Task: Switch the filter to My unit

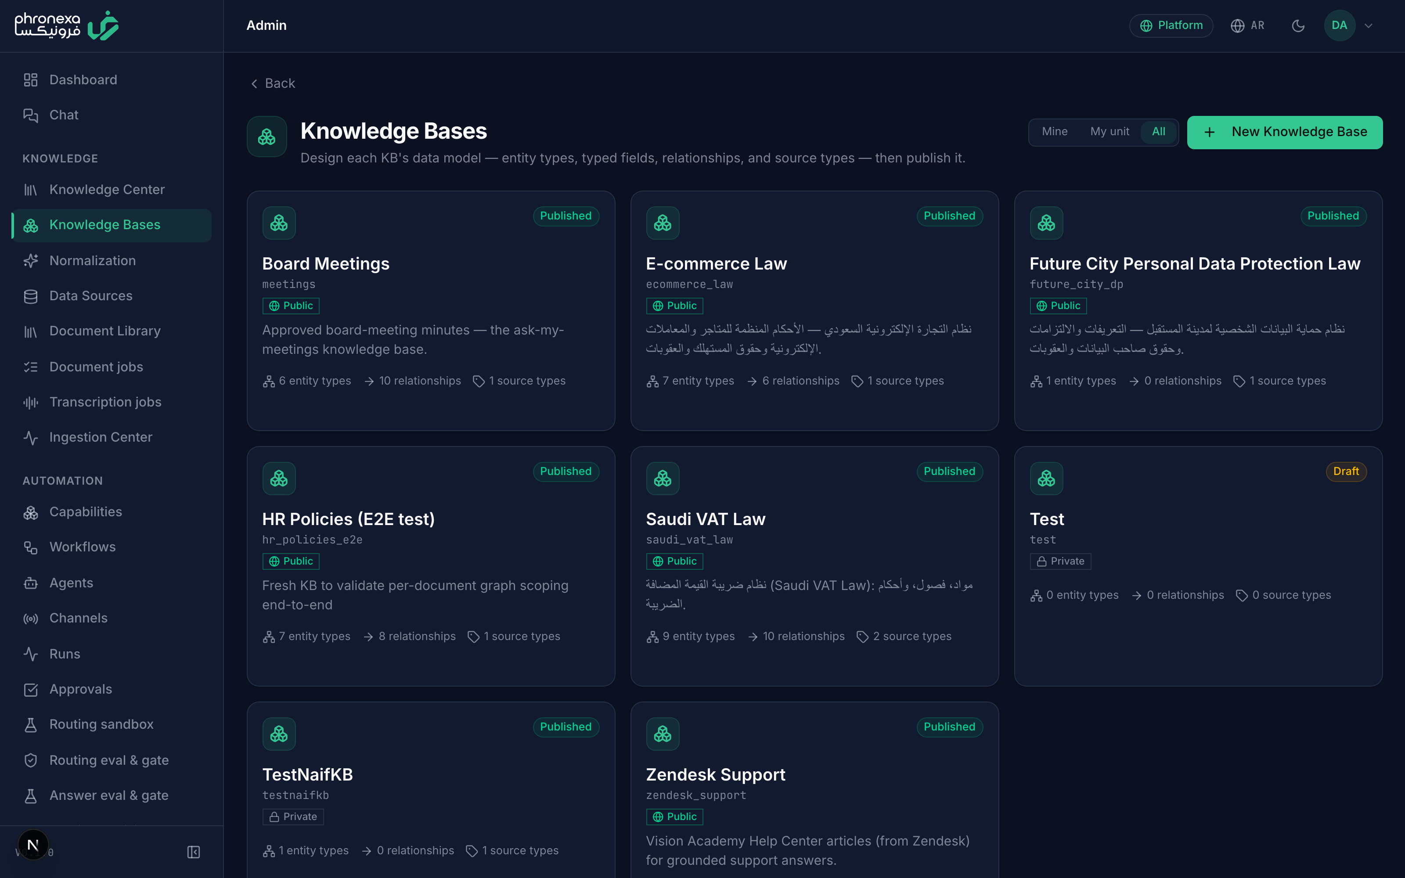Action: click(1110, 132)
